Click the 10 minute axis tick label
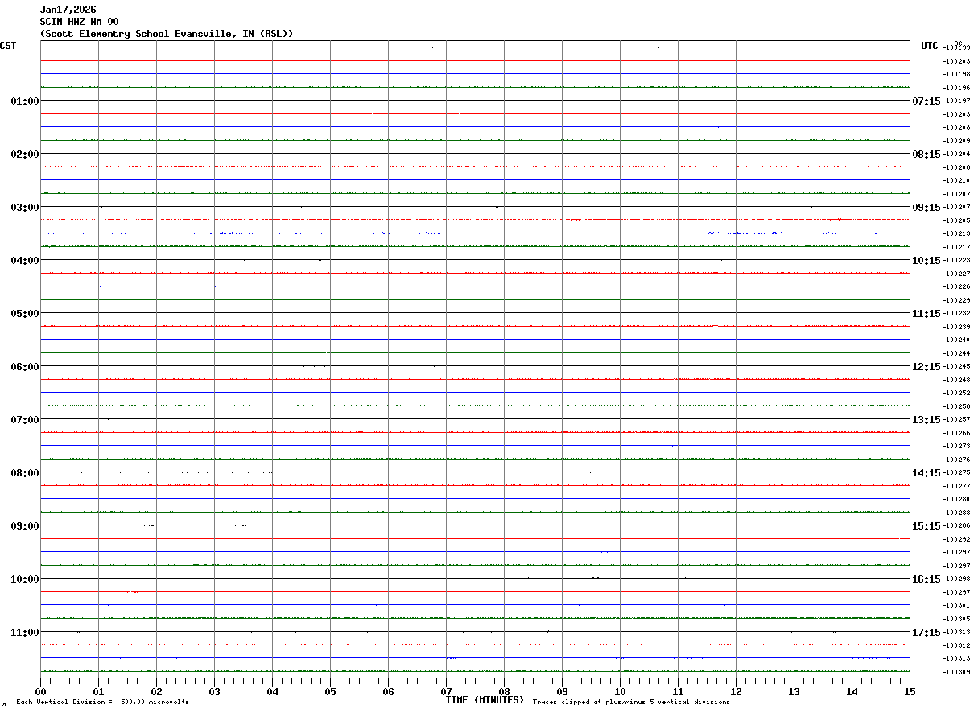This screenshot has width=974, height=713. [620, 691]
